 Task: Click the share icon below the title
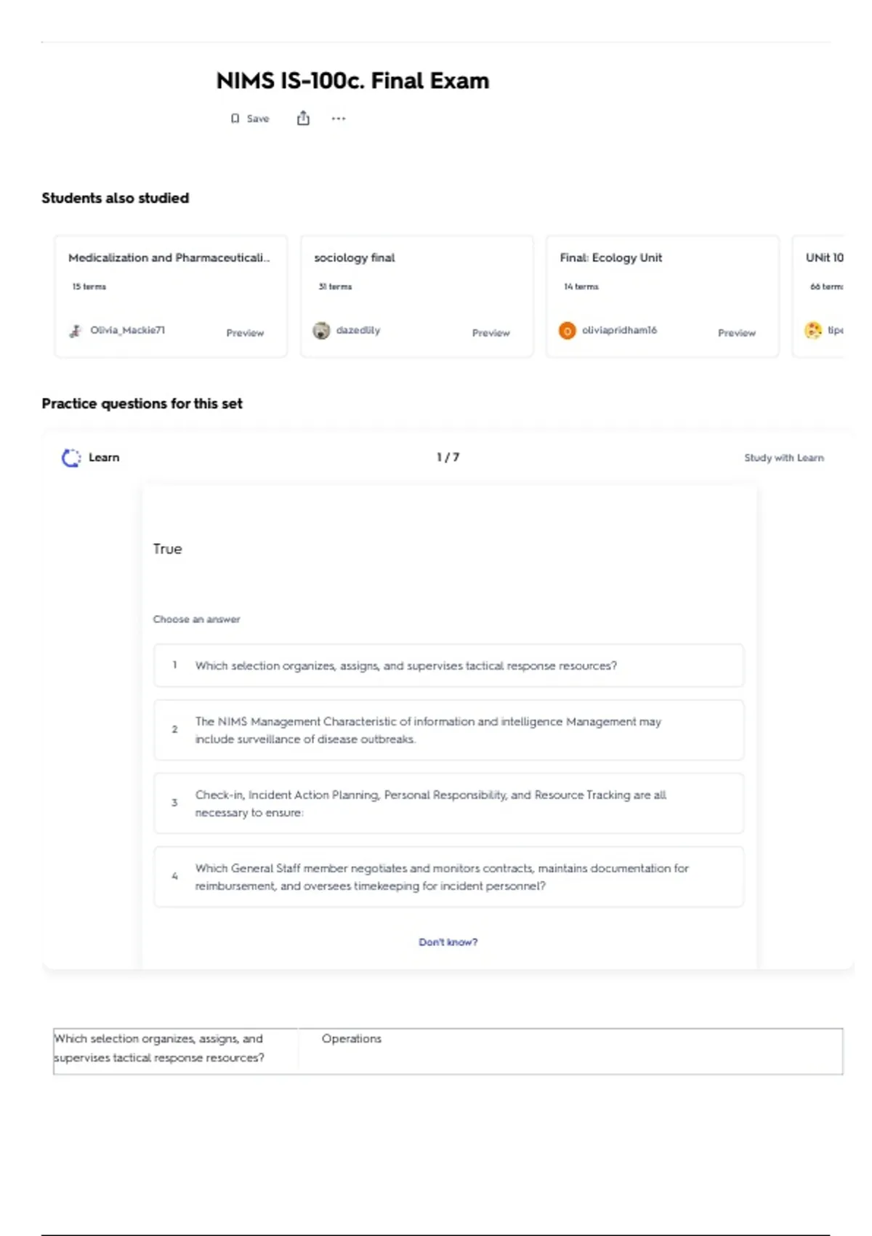[x=303, y=119]
